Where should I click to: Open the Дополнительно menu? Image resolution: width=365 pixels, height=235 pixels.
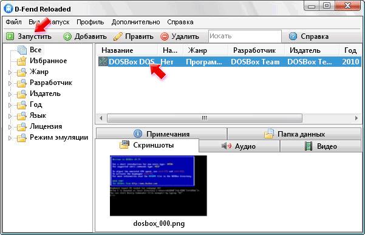click(135, 22)
